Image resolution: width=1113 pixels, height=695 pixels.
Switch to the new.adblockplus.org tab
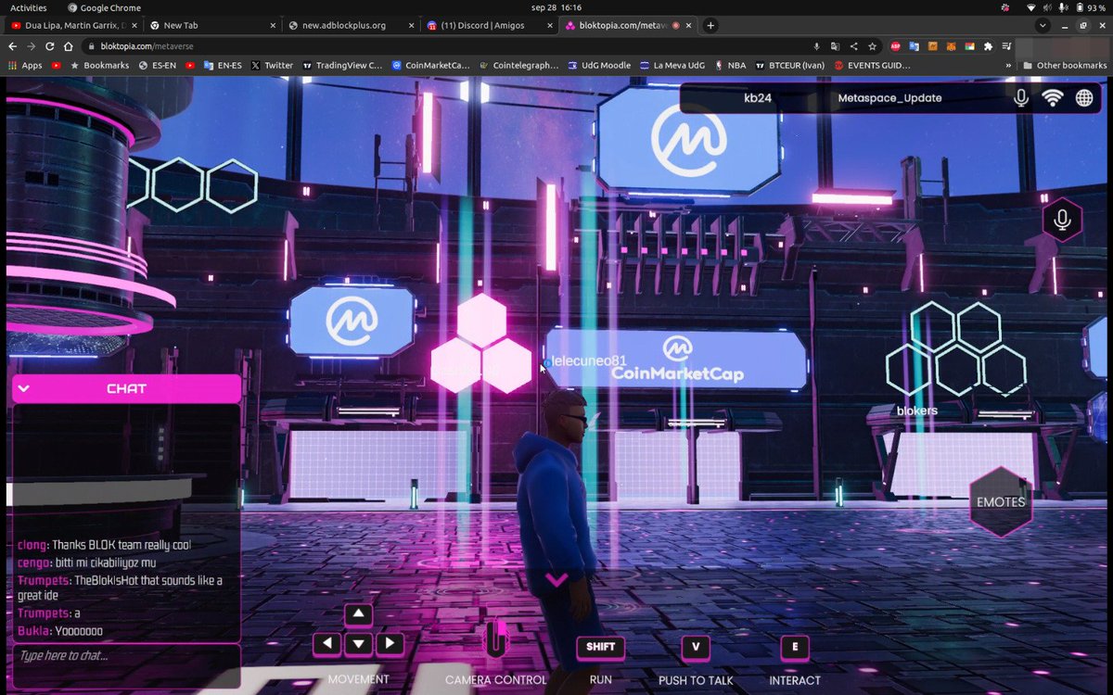coord(349,25)
